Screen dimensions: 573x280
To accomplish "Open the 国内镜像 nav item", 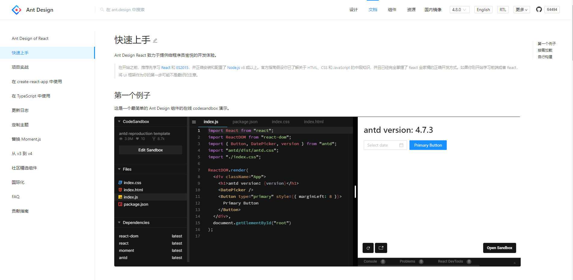I will (x=433, y=10).
